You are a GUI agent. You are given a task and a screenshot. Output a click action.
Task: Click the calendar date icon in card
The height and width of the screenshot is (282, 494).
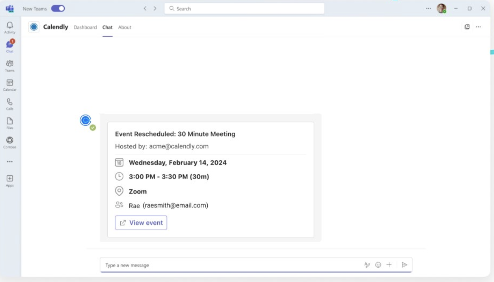[x=119, y=162]
